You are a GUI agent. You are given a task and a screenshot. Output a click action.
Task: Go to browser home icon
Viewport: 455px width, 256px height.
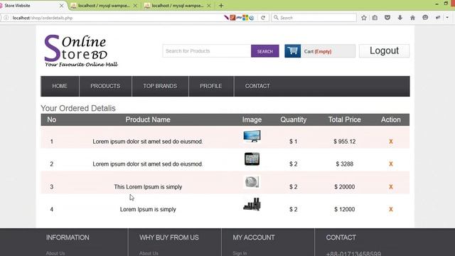(x=412, y=18)
